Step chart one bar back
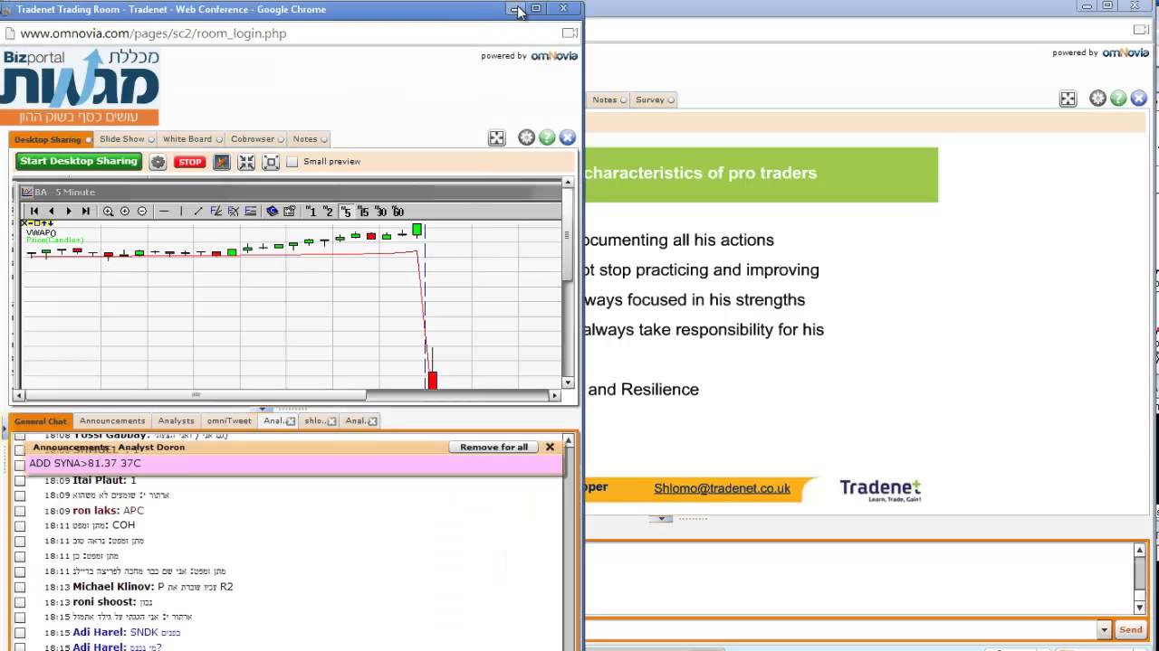The width and height of the screenshot is (1159, 651). pyautogui.click(x=52, y=212)
